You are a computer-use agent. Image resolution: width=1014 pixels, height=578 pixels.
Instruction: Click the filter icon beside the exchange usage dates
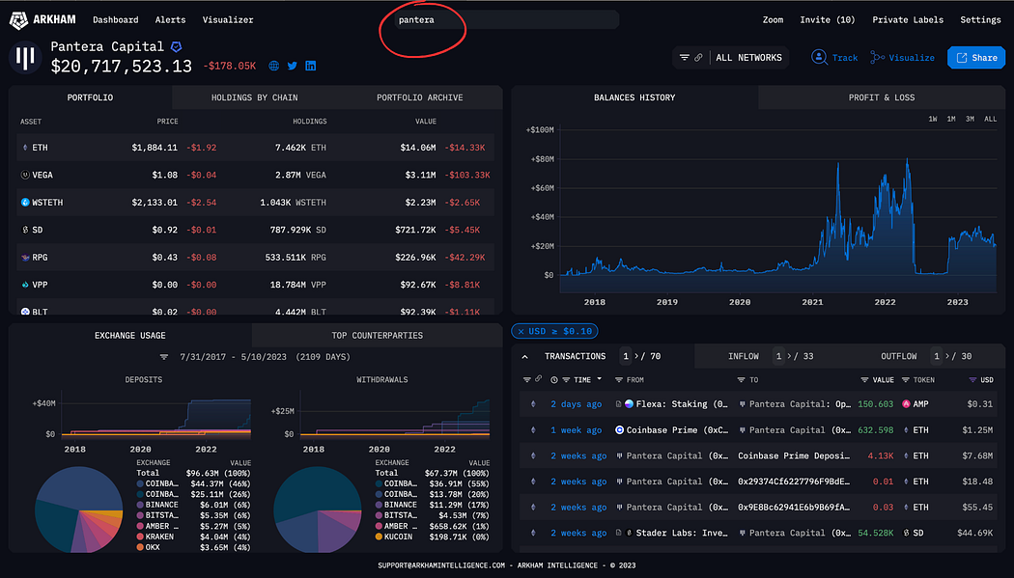click(x=164, y=356)
